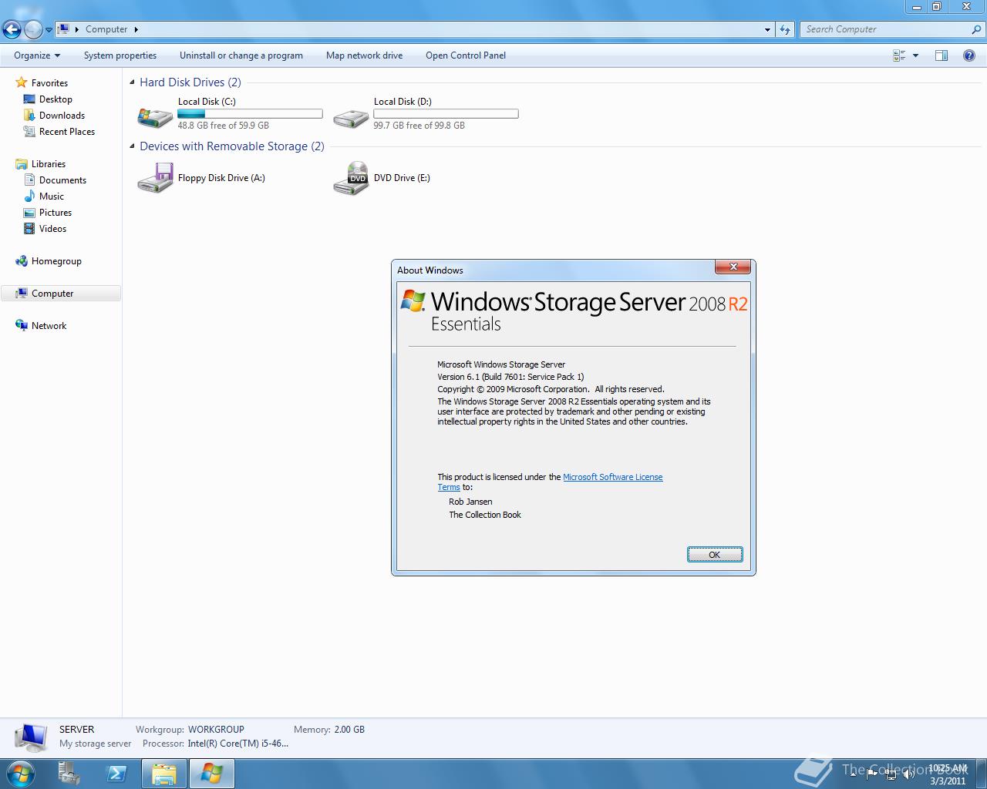Click the Microsoft Software License link

(x=612, y=477)
